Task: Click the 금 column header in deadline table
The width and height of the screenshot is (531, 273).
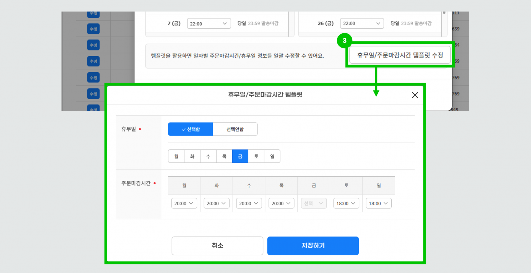Action: pos(314,185)
